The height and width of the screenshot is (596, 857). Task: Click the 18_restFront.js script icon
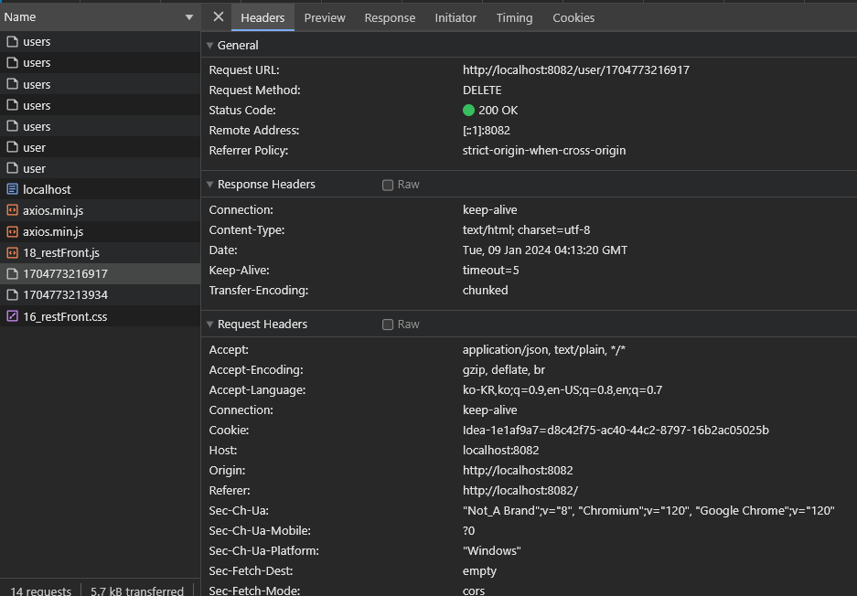pos(12,253)
